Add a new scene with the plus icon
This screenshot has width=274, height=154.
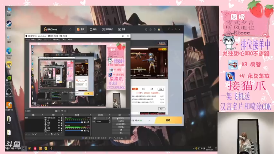[x=26, y=134]
